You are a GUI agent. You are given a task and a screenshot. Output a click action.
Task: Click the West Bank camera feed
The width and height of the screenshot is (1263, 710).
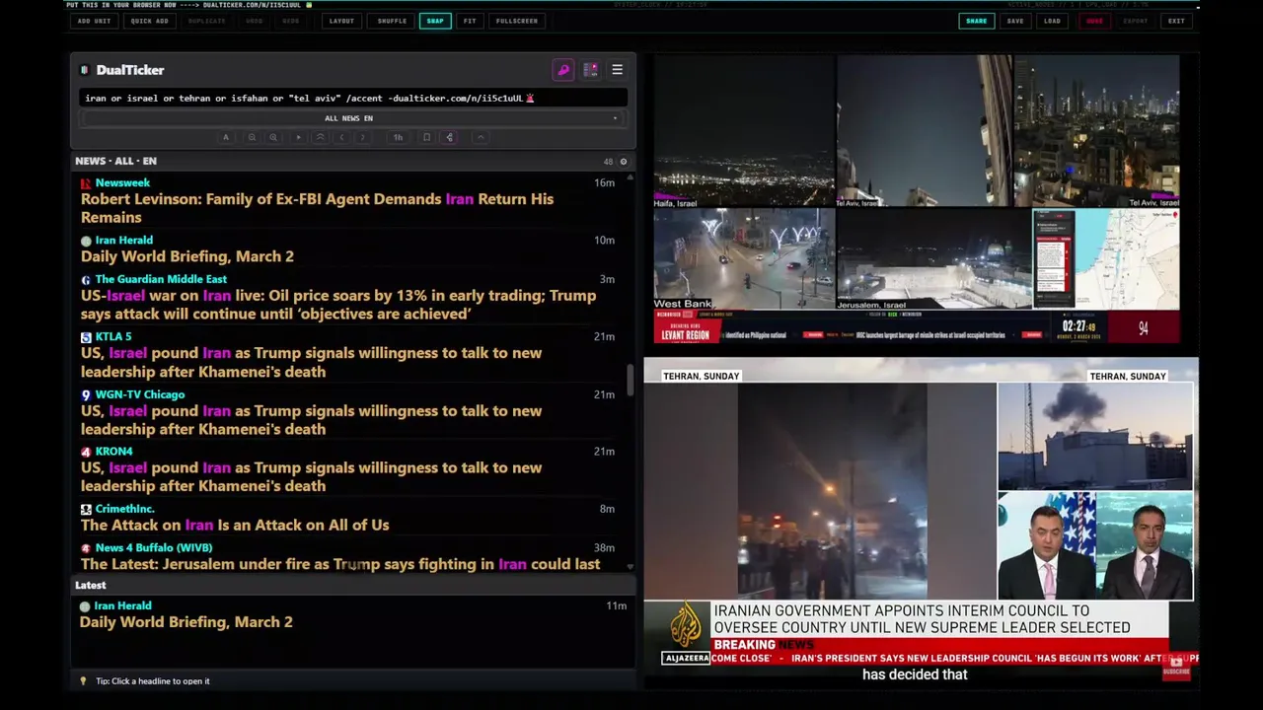[744, 259]
